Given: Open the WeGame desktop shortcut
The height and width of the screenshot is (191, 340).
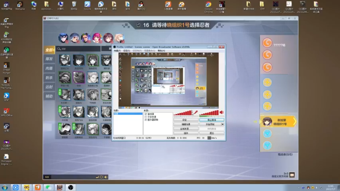Looking at the screenshot, I should [x=20, y=6].
